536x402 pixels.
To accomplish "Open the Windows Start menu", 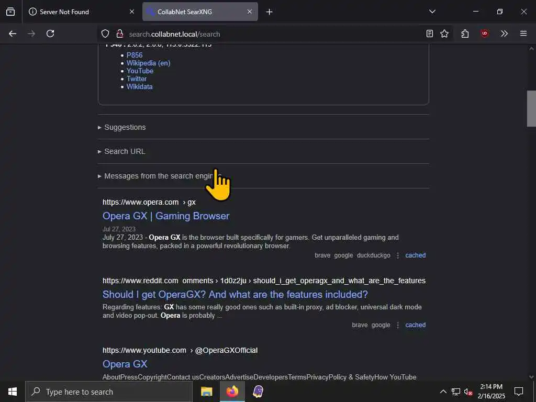I will (13, 392).
